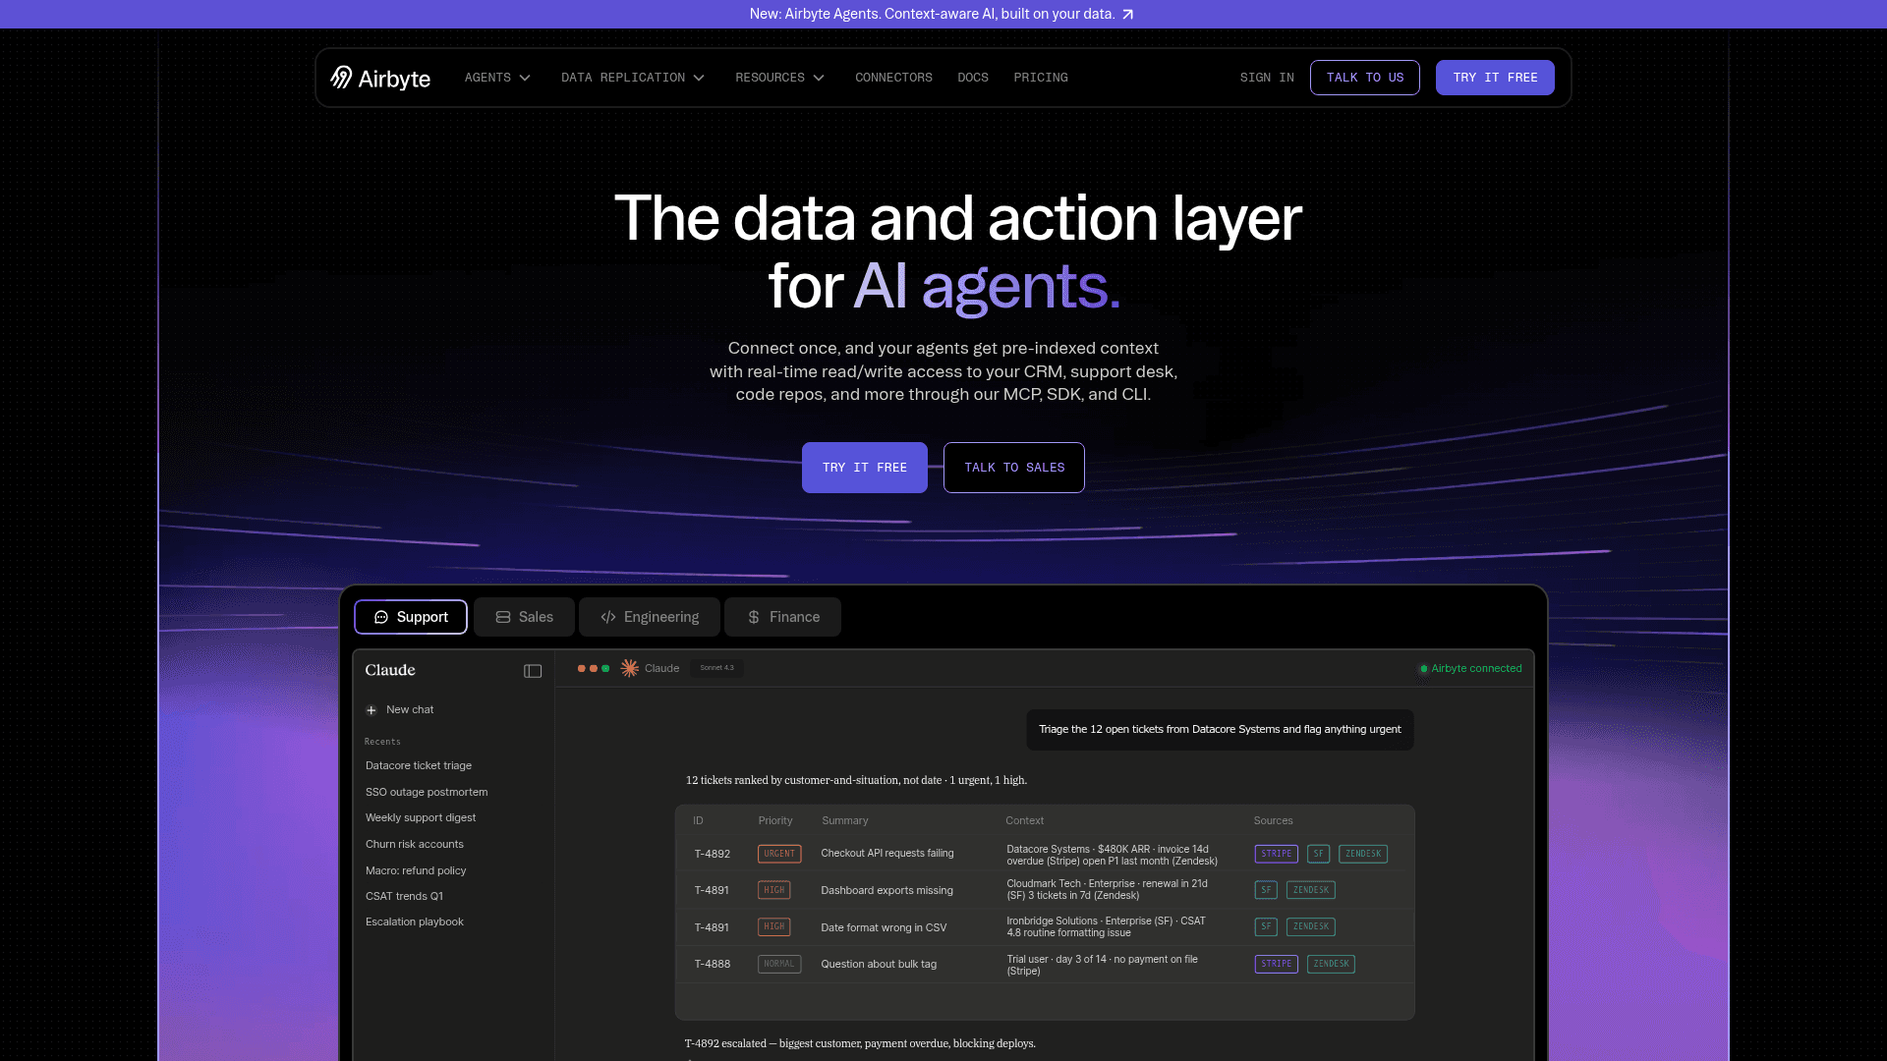Click the SF tag on Ironbridge Solutions row
Viewport: 1887px width, 1061px height.
point(1266,926)
